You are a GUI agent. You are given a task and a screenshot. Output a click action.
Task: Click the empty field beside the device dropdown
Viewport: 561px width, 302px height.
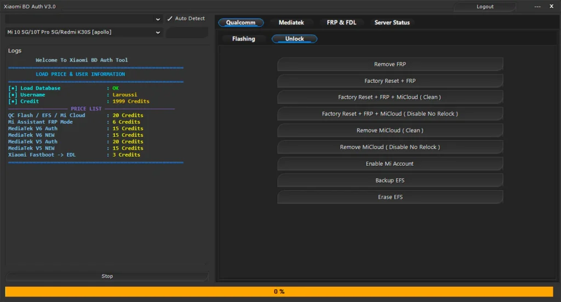[186, 32]
